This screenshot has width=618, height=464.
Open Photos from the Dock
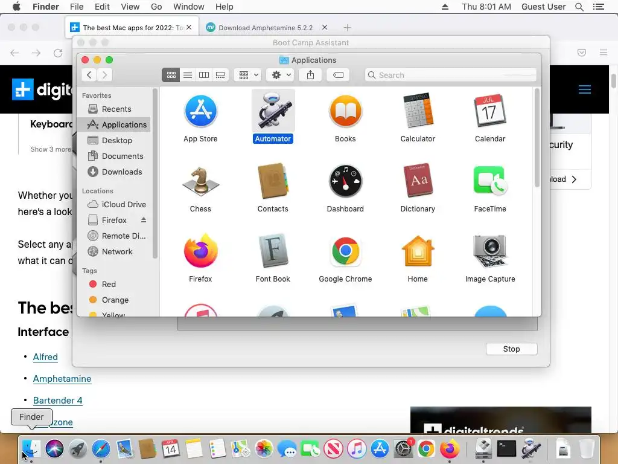[264, 449]
